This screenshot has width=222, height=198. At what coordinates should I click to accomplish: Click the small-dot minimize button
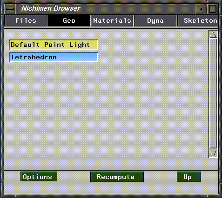(x=201, y=9)
